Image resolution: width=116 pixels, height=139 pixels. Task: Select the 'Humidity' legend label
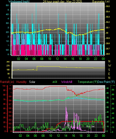pyautogui.click(x=21, y=82)
